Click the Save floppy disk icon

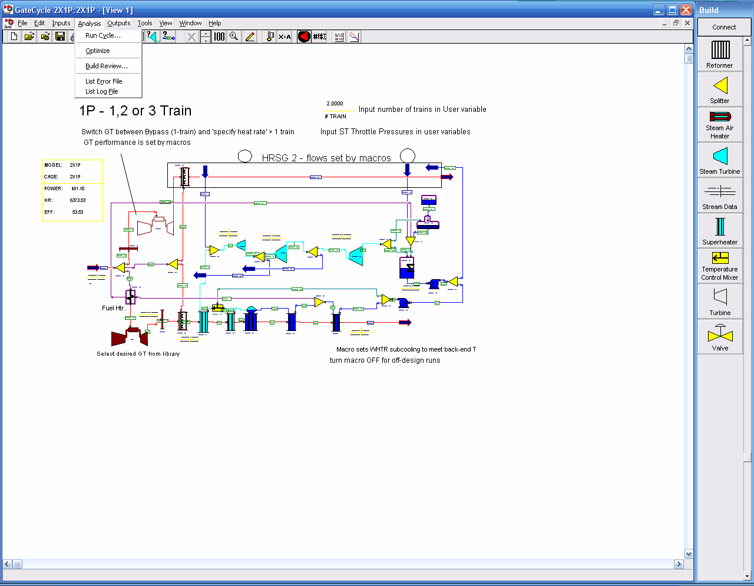coord(60,37)
